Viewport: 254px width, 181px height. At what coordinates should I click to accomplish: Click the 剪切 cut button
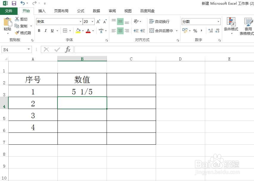click(21, 19)
